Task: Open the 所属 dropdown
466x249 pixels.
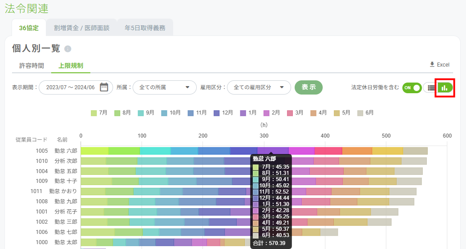Action: [165, 87]
